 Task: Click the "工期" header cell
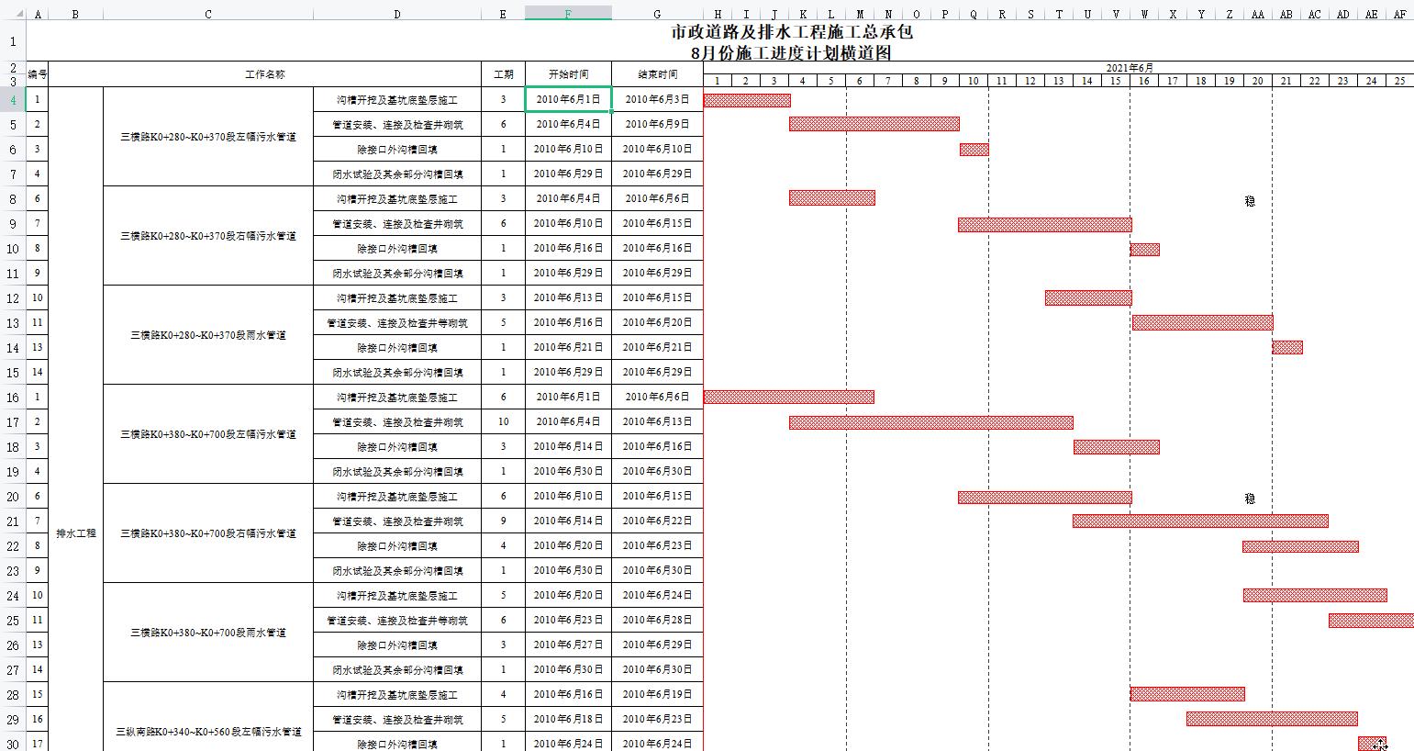pos(501,74)
